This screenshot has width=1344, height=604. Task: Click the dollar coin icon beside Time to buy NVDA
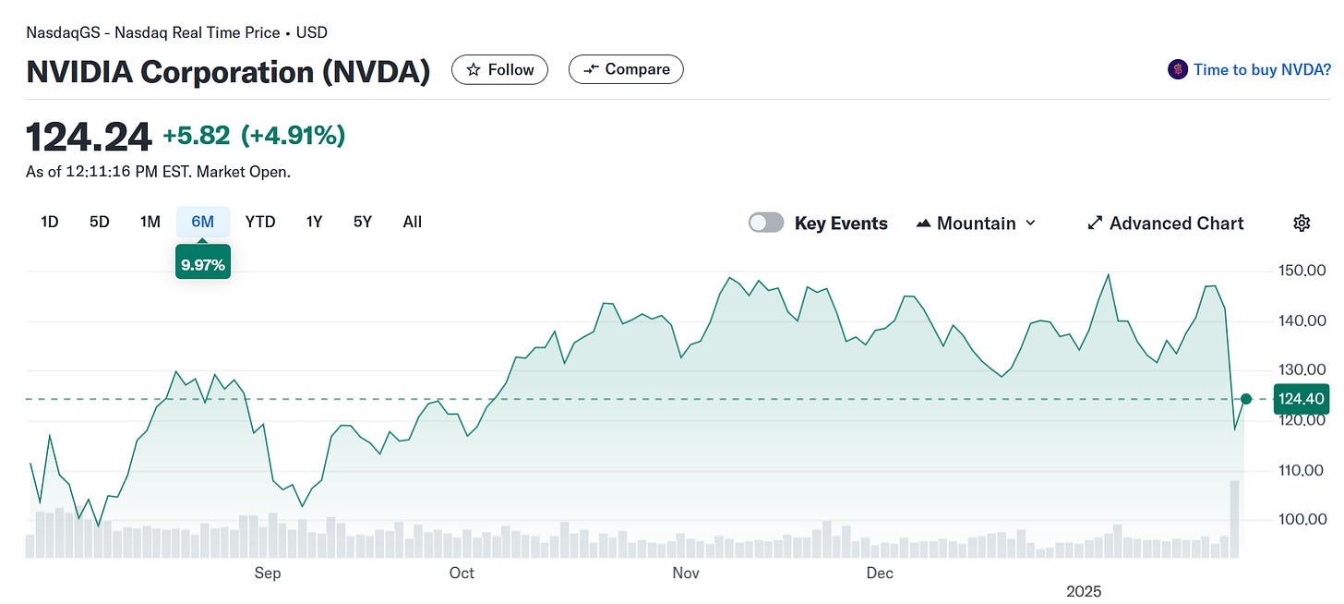pos(1177,69)
